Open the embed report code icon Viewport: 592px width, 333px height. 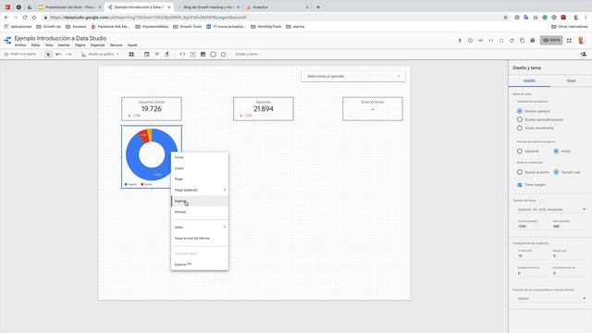tap(491, 41)
